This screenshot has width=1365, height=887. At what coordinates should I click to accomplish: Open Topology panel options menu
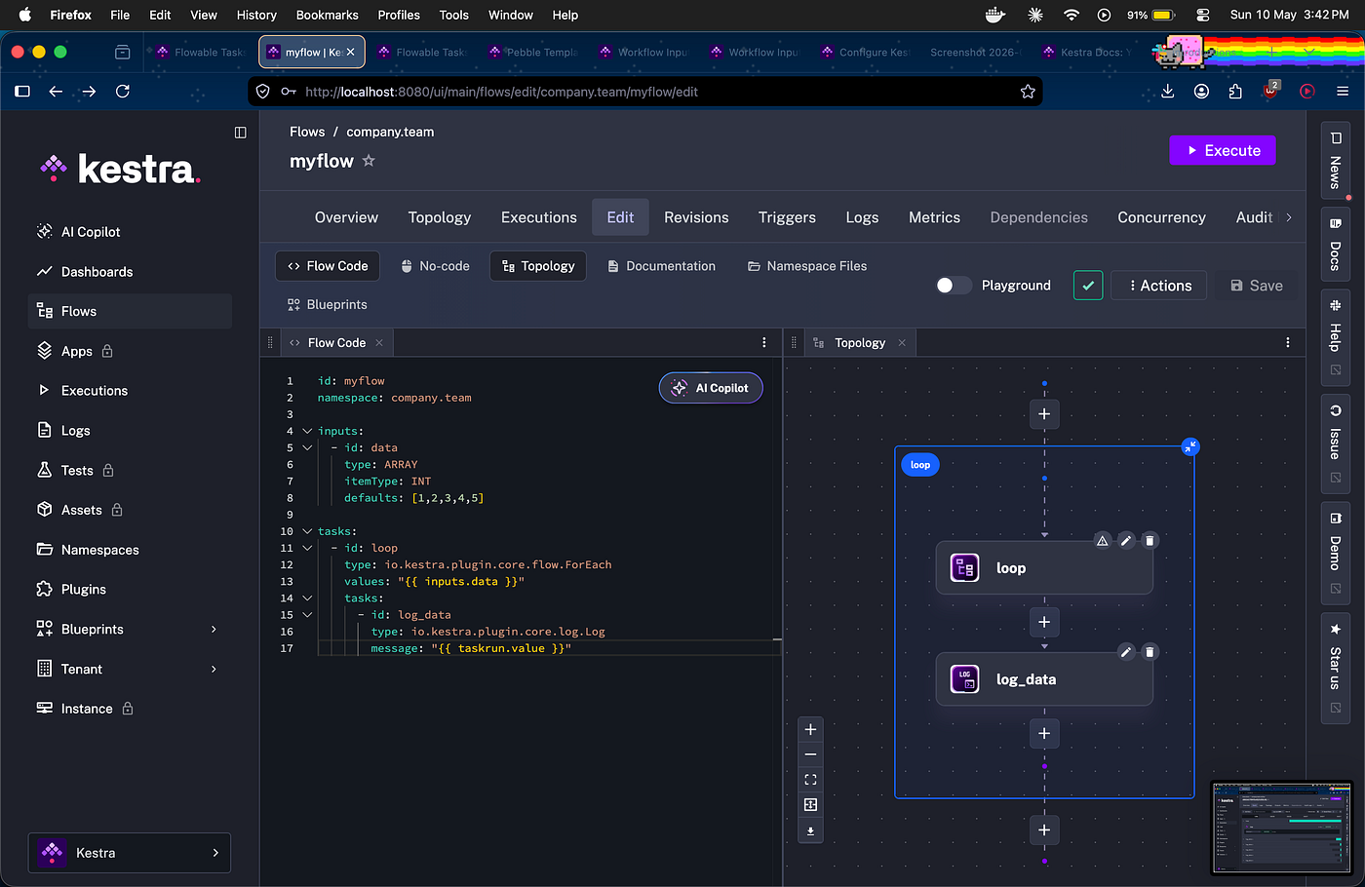(1288, 343)
